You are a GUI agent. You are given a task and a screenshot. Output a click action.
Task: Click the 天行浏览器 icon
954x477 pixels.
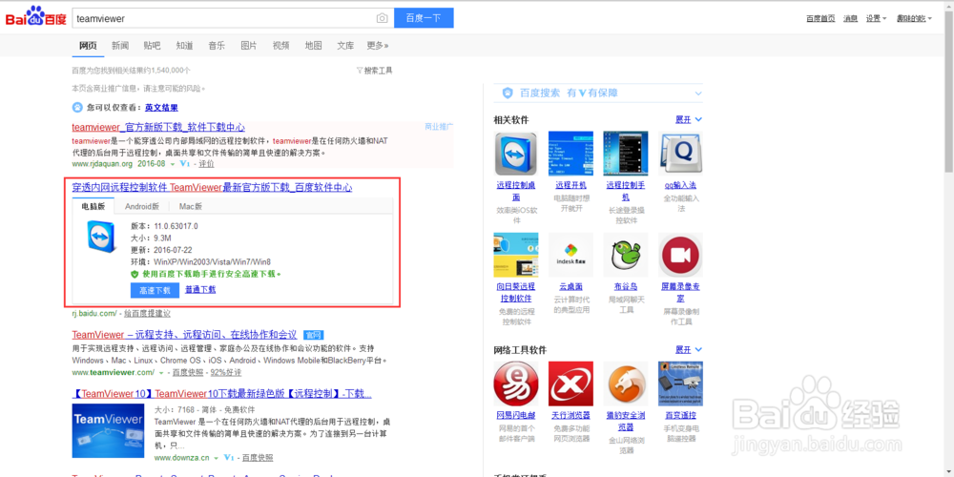pyautogui.click(x=570, y=384)
